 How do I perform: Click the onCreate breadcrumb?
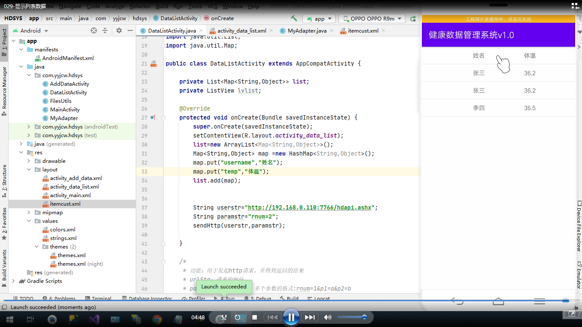coord(219,18)
